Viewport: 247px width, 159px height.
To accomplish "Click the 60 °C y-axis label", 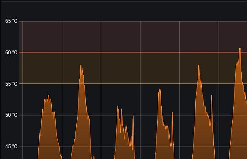I will pyautogui.click(x=11, y=53).
